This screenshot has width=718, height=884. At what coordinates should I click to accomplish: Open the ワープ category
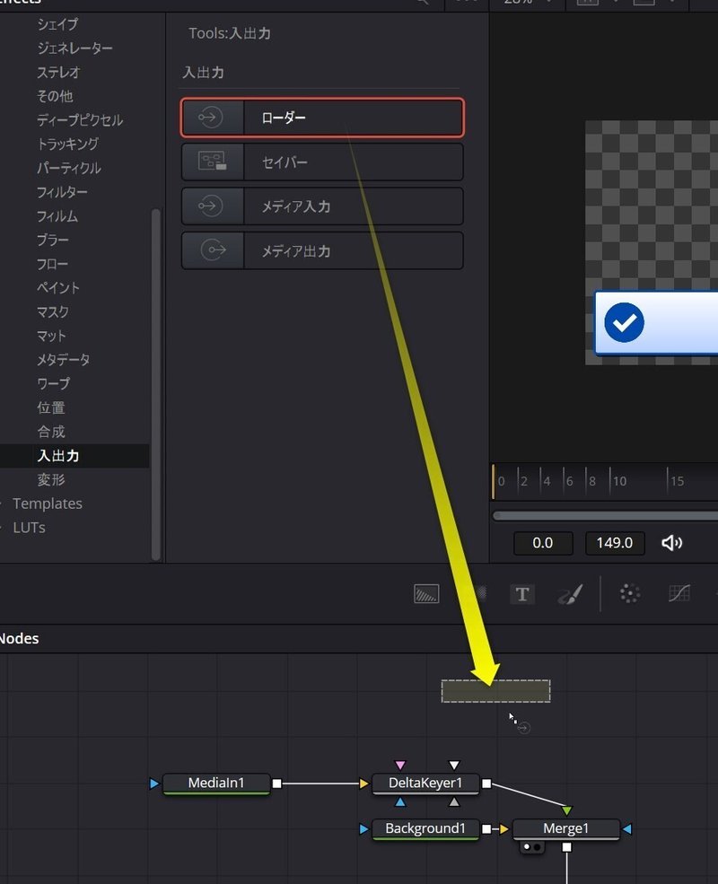coord(54,384)
